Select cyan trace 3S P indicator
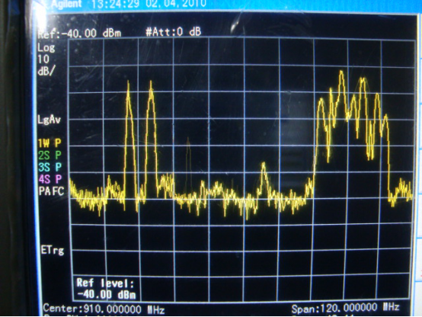Viewport: 422px width, 317px height. click(x=50, y=167)
